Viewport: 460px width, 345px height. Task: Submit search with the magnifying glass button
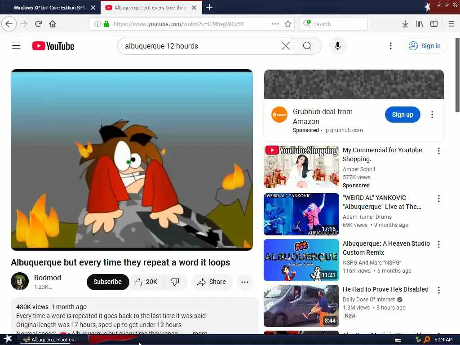click(307, 46)
